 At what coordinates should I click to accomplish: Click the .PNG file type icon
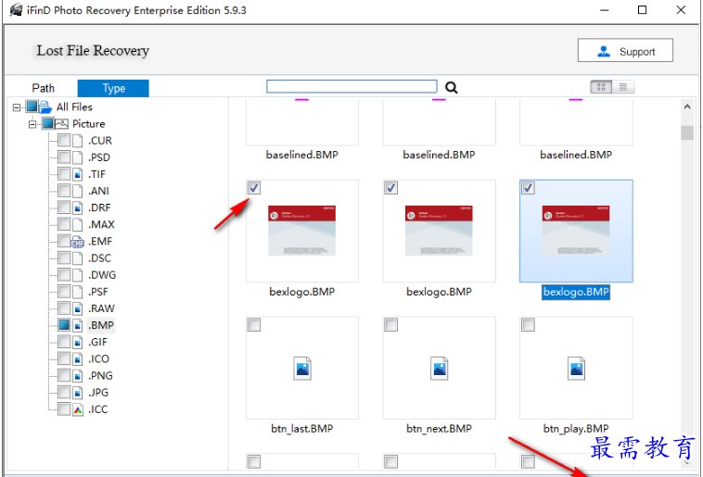click(x=78, y=376)
